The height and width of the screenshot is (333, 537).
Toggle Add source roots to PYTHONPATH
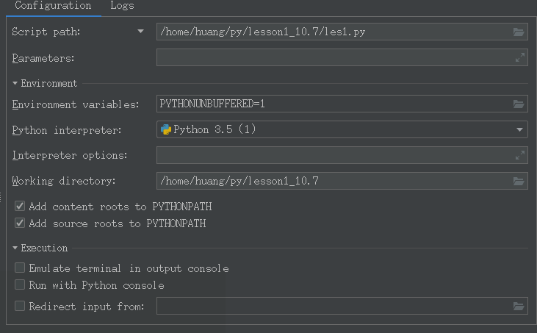coord(20,223)
